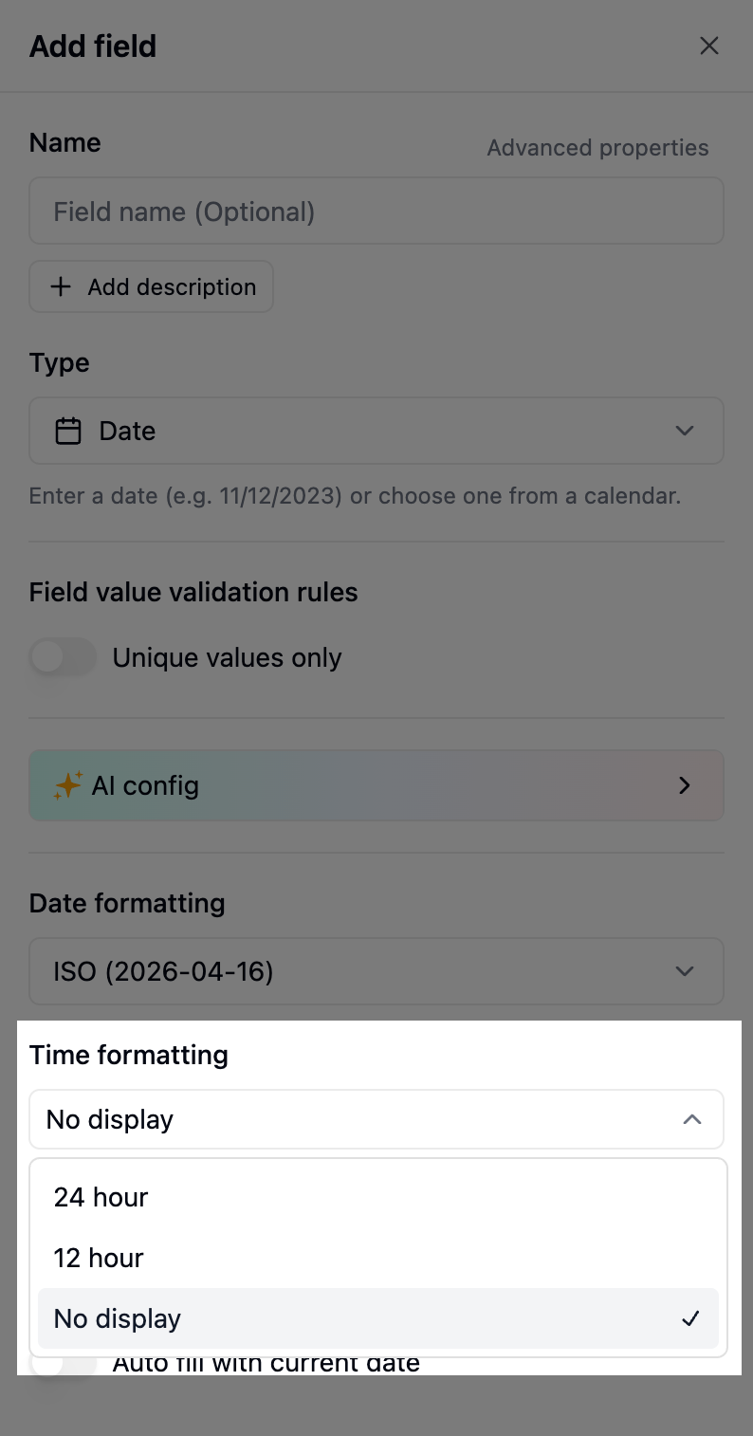This screenshot has width=753, height=1436.
Task: Click the Type dropdown chevron arrow
Action: (x=684, y=432)
